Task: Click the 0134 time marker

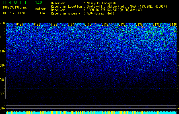Action: click(71, 25)
